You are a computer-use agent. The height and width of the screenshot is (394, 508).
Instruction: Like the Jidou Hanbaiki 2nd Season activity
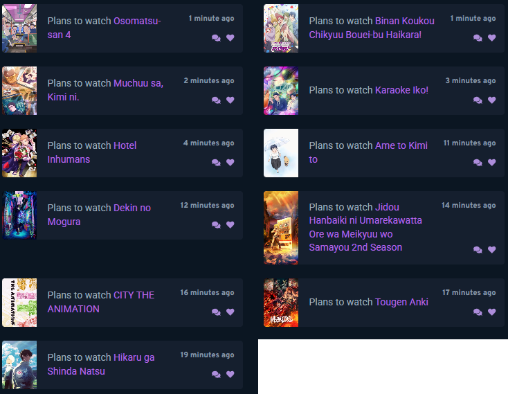pyautogui.click(x=492, y=249)
